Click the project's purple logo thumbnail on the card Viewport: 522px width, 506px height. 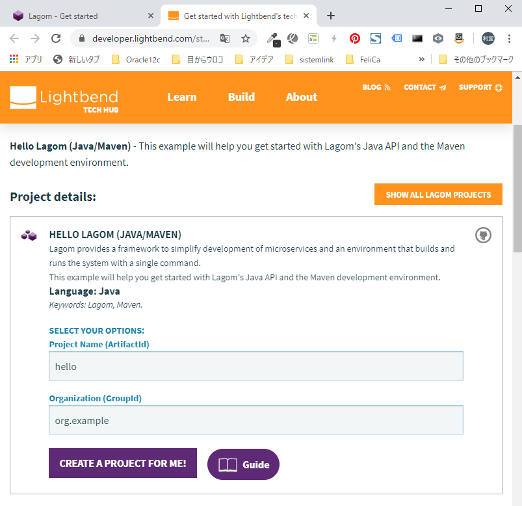pyautogui.click(x=29, y=235)
